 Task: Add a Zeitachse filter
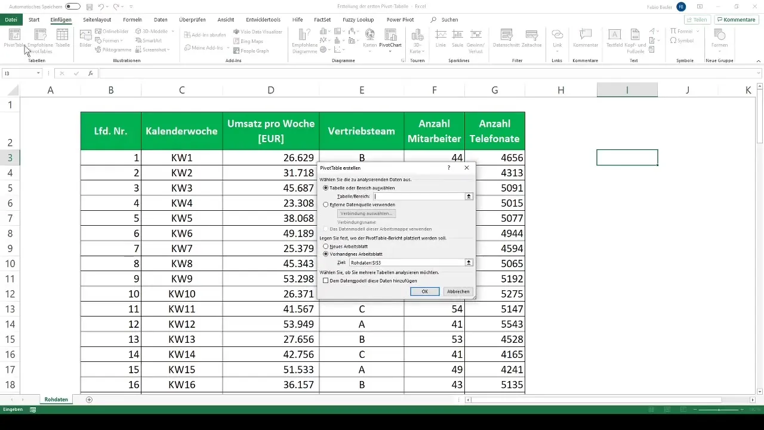tap(531, 38)
